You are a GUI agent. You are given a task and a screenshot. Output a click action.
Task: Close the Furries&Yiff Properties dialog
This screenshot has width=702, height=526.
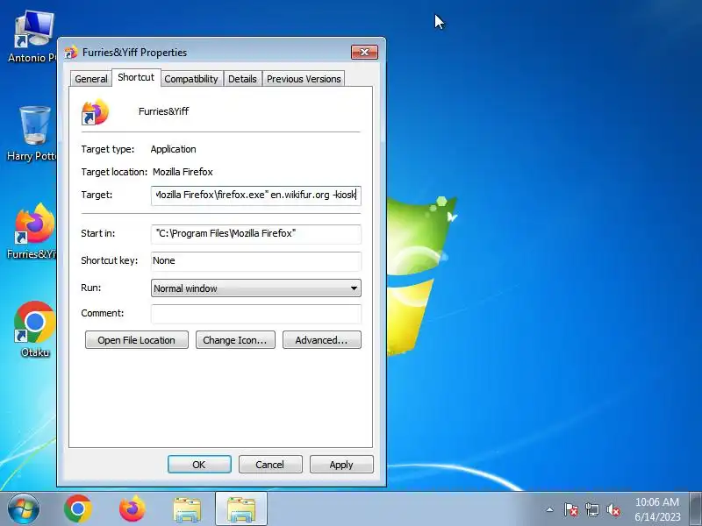point(364,52)
